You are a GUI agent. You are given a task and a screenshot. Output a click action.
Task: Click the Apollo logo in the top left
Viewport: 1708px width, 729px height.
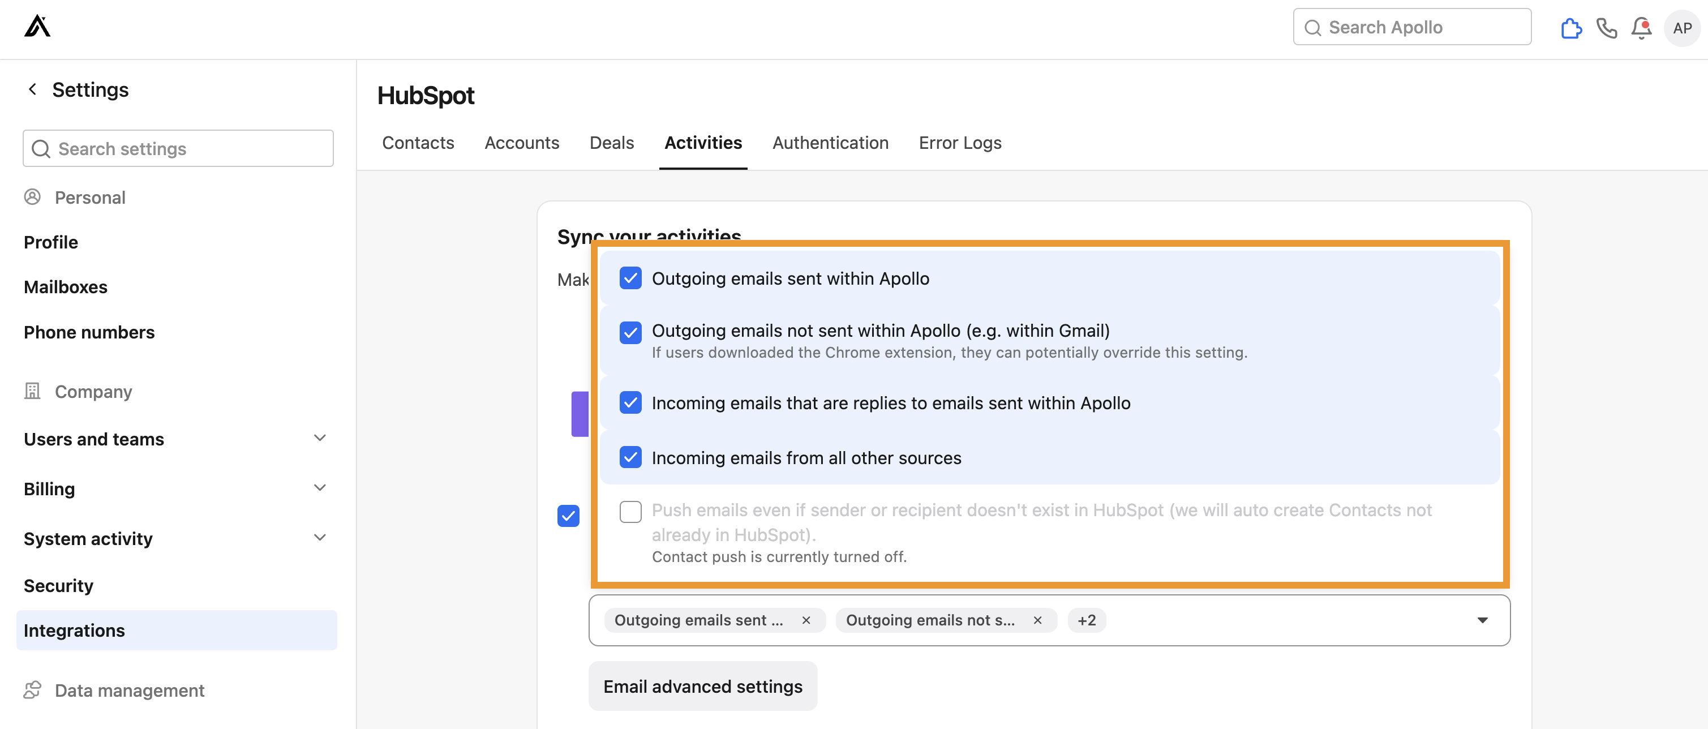[x=37, y=25]
